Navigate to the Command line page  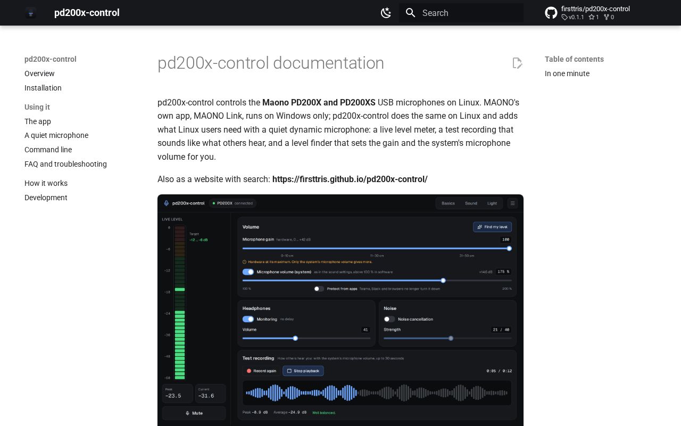48,150
